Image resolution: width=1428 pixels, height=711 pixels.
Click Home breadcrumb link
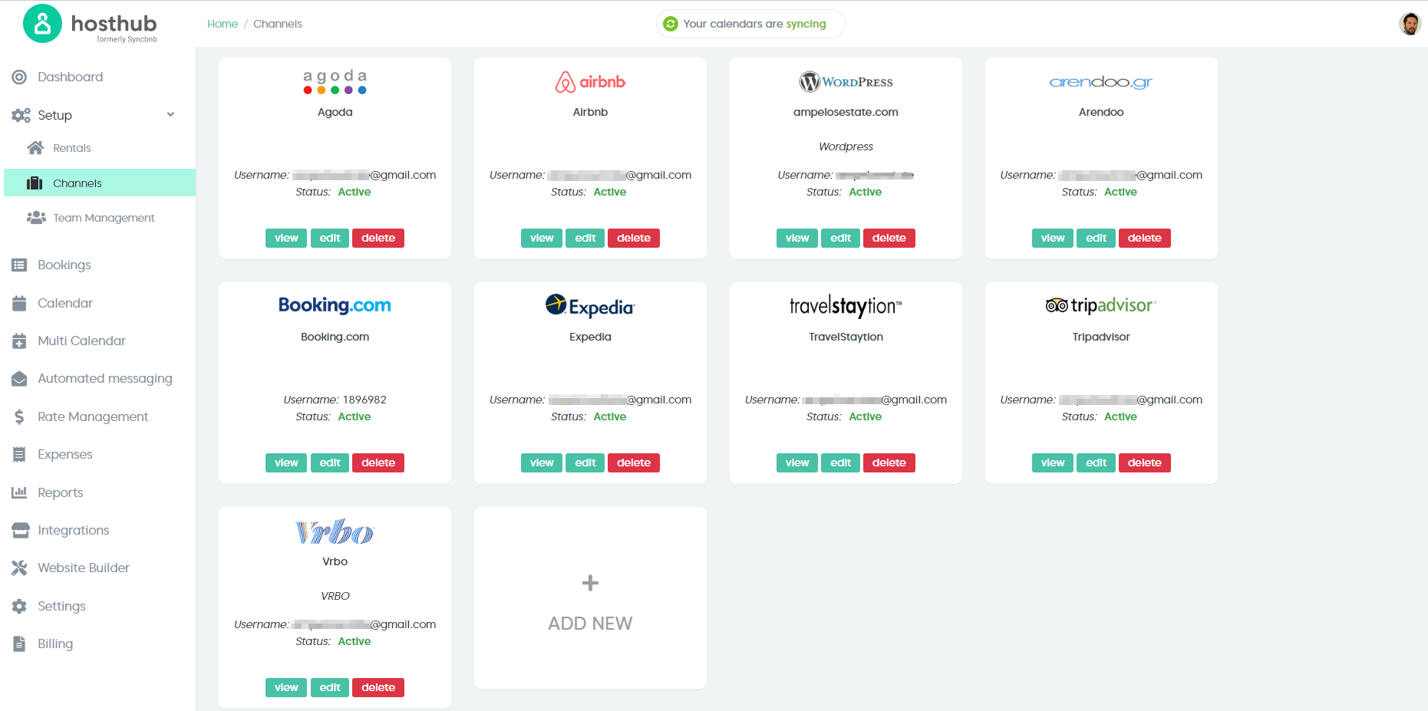coord(223,24)
